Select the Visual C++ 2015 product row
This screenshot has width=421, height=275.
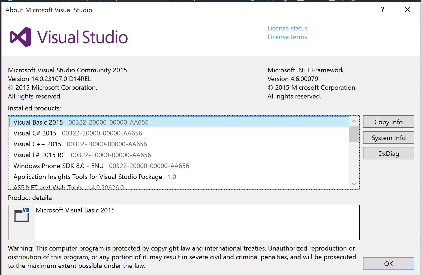[179, 144]
